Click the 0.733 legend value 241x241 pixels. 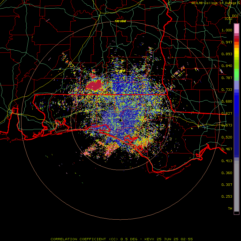(227, 90)
